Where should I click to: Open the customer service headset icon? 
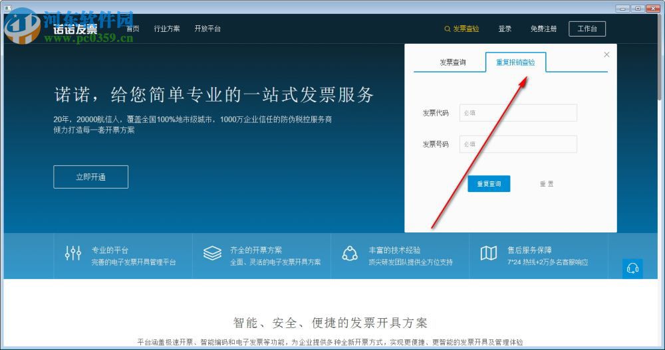[632, 268]
